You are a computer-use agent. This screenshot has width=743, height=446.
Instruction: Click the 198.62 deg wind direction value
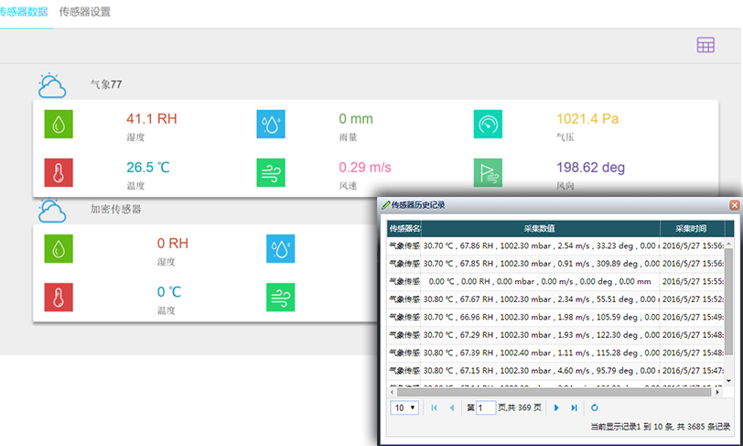(590, 167)
